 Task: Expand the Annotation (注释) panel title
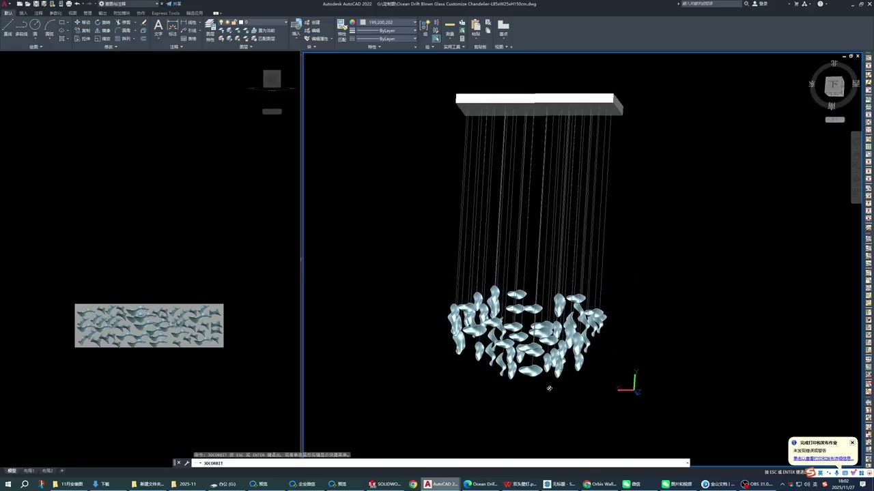pos(175,47)
